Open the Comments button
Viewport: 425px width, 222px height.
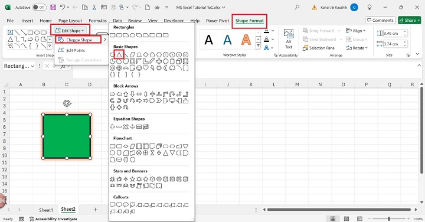pos(380,20)
